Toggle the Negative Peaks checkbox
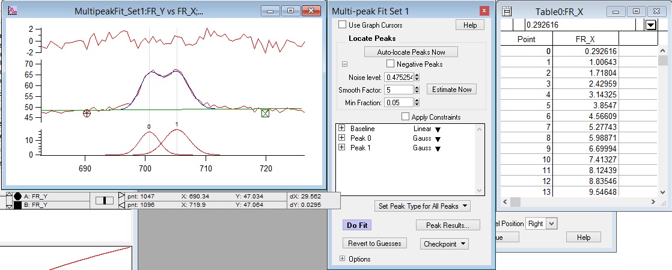This screenshot has height=270, width=672. point(390,64)
